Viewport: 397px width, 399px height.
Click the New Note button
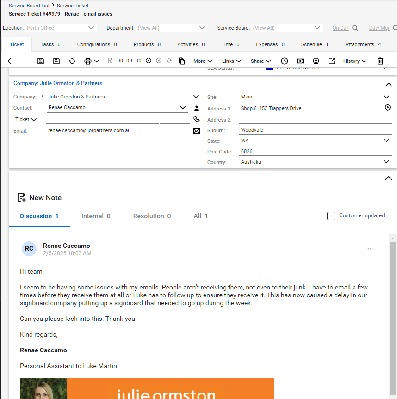40,198
